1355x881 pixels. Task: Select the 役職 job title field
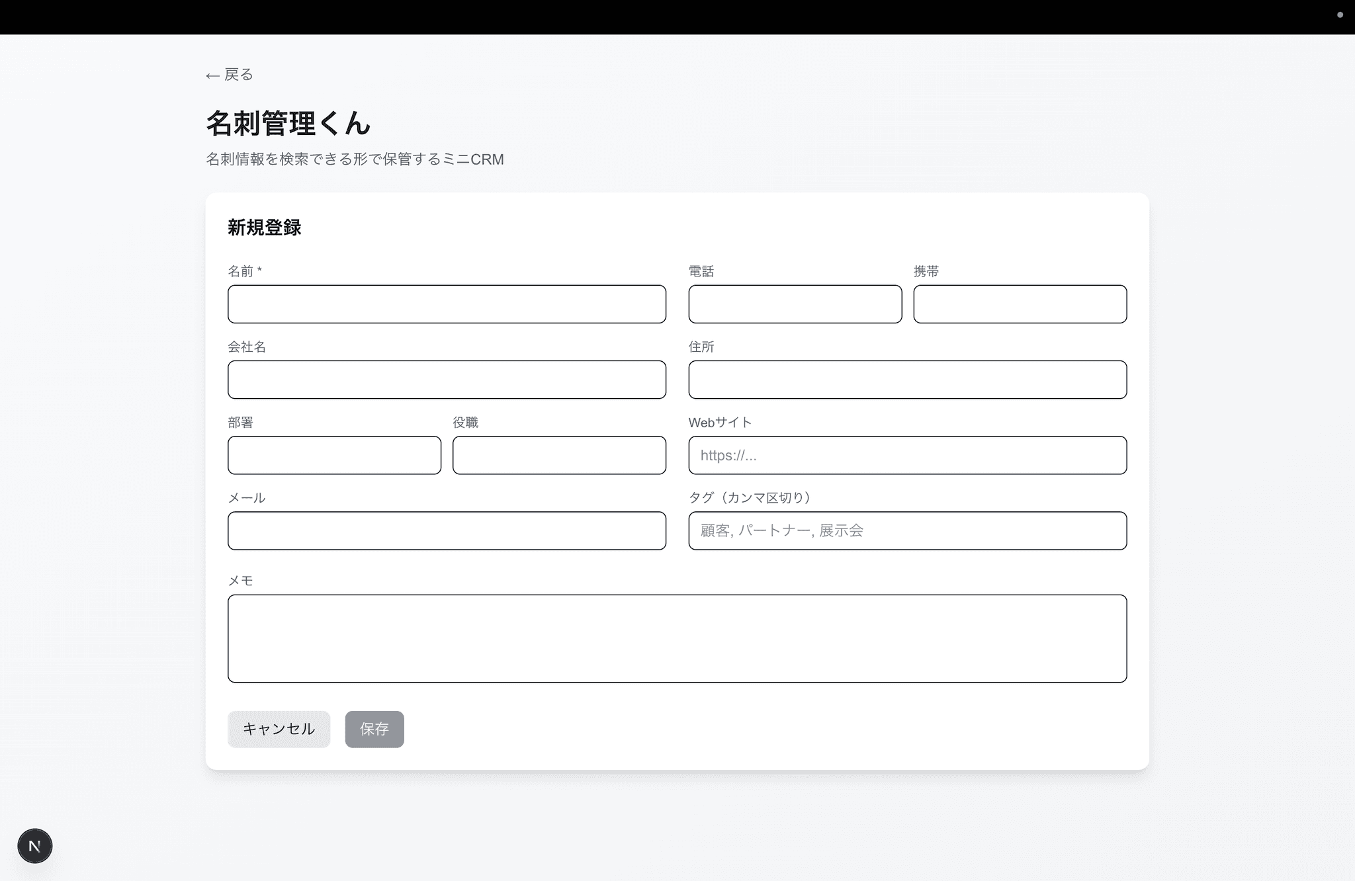559,455
